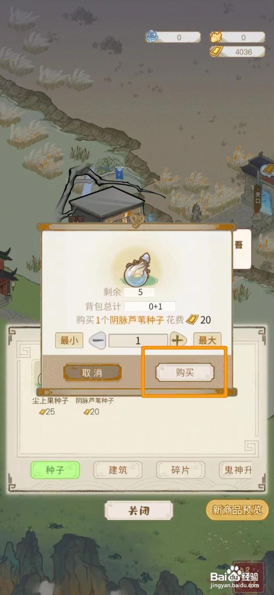Image resolution: width=274 pixels, height=595 pixels.
Task: Click the 购买 purchase button
Action: click(x=185, y=372)
